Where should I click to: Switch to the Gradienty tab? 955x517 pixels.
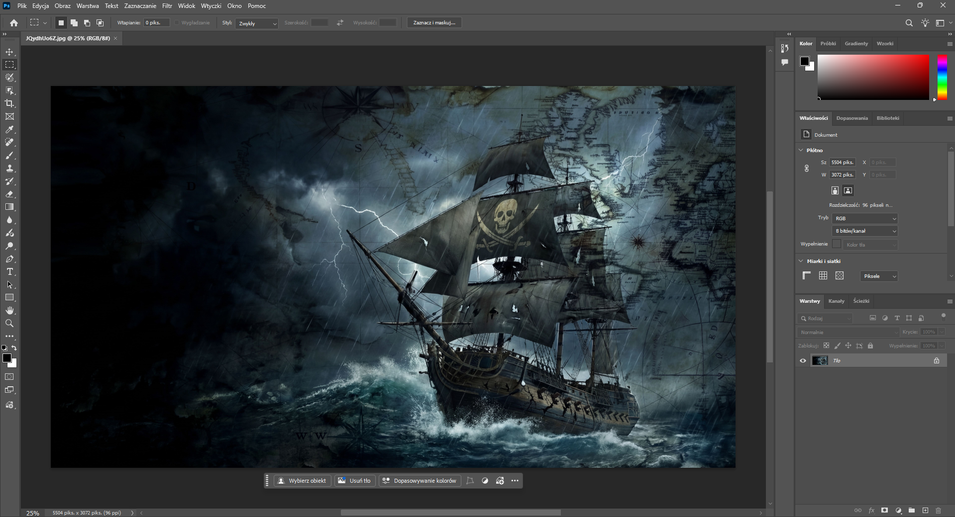(x=856, y=43)
